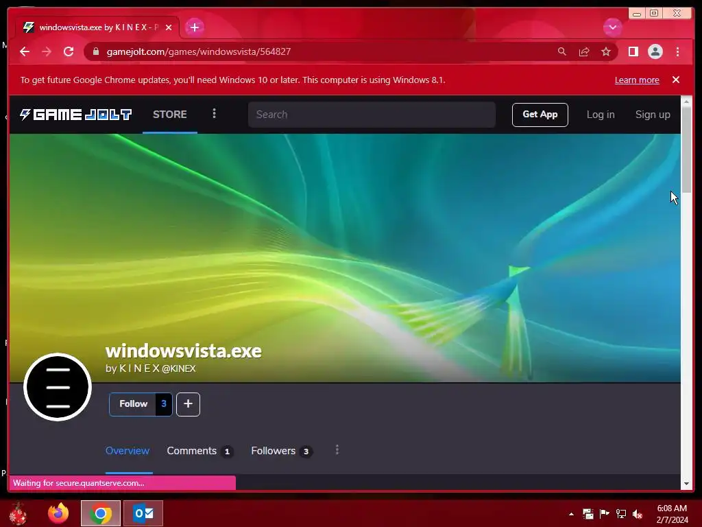The width and height of the screenshot is (702, 527).
Task: Dismiss the Chrome update notification bar
Action: pyautogui.click(x=676, y=80)
